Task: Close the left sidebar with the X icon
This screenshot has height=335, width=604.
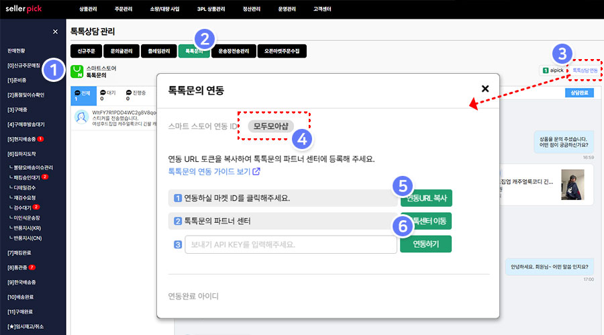Action: [x=55, y=32]
